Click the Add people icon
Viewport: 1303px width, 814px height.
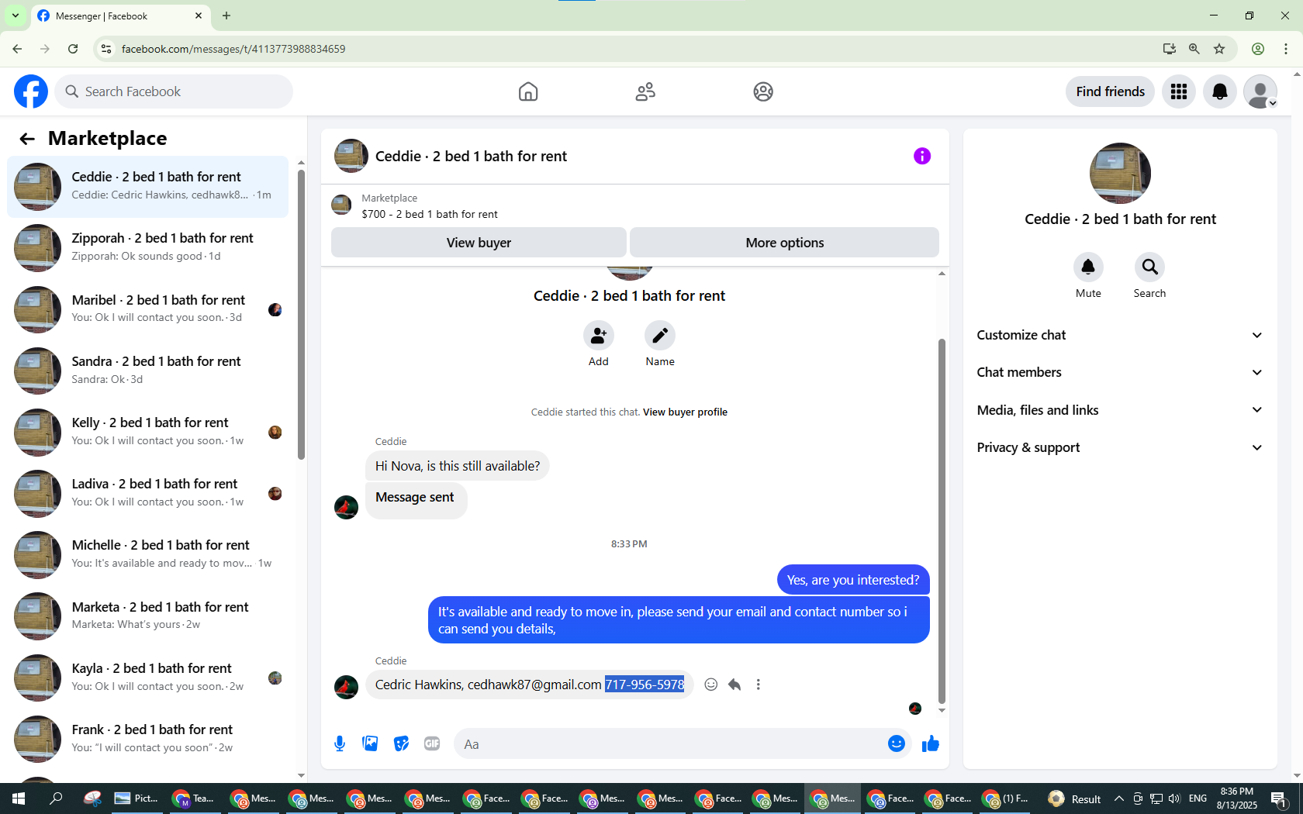tap(598, 336)
